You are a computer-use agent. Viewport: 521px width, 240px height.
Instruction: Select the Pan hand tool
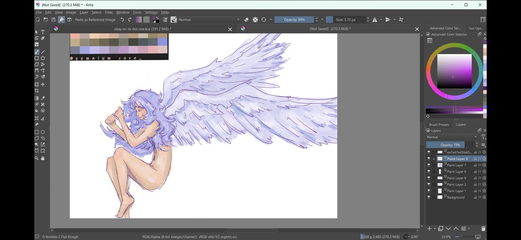[x=43, y=158]
